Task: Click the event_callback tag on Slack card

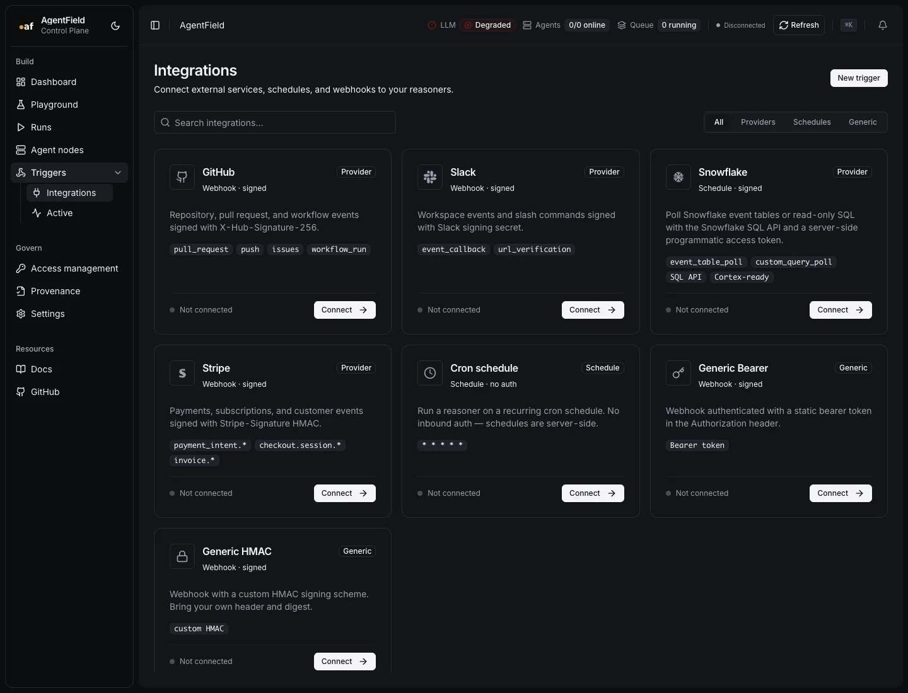Action: tap(454, 249)
